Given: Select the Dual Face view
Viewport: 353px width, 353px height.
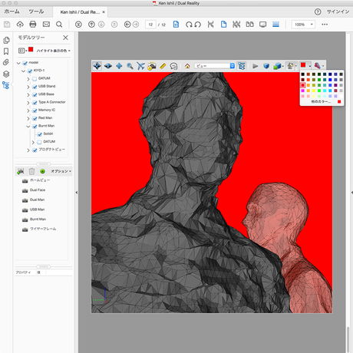Looking at the screenshot, I should pyautogui.click(x=38, y=190).
